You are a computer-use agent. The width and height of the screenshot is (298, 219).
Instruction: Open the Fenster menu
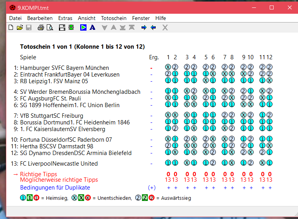coord(141,18)
